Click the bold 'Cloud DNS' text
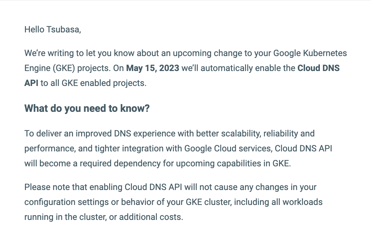371x233 pixels. point(319,68)
